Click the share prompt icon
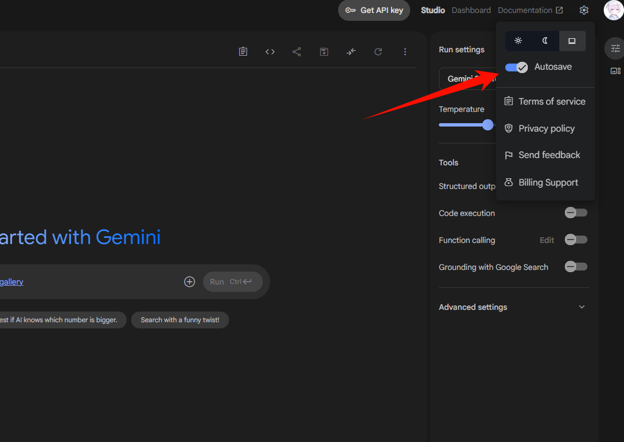This screenshot has height=442, width=624. (297, 52)
